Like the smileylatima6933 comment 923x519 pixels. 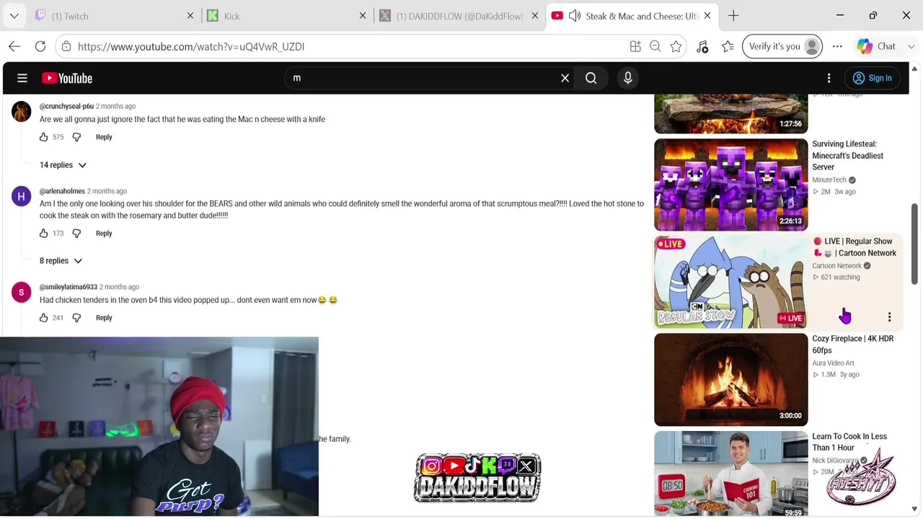point(44,318)
